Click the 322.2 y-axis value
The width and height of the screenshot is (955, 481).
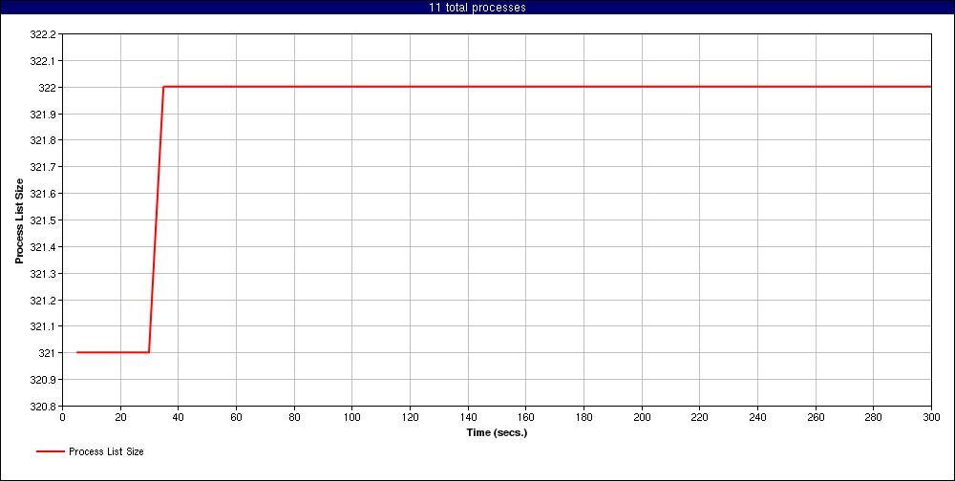click(x=43, y=34)
